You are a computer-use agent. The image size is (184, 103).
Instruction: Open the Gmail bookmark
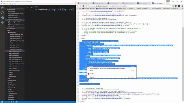click(x=93, y=9)
